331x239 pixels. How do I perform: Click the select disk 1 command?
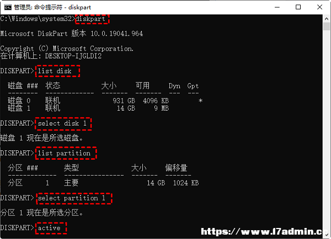click(62, 123)
